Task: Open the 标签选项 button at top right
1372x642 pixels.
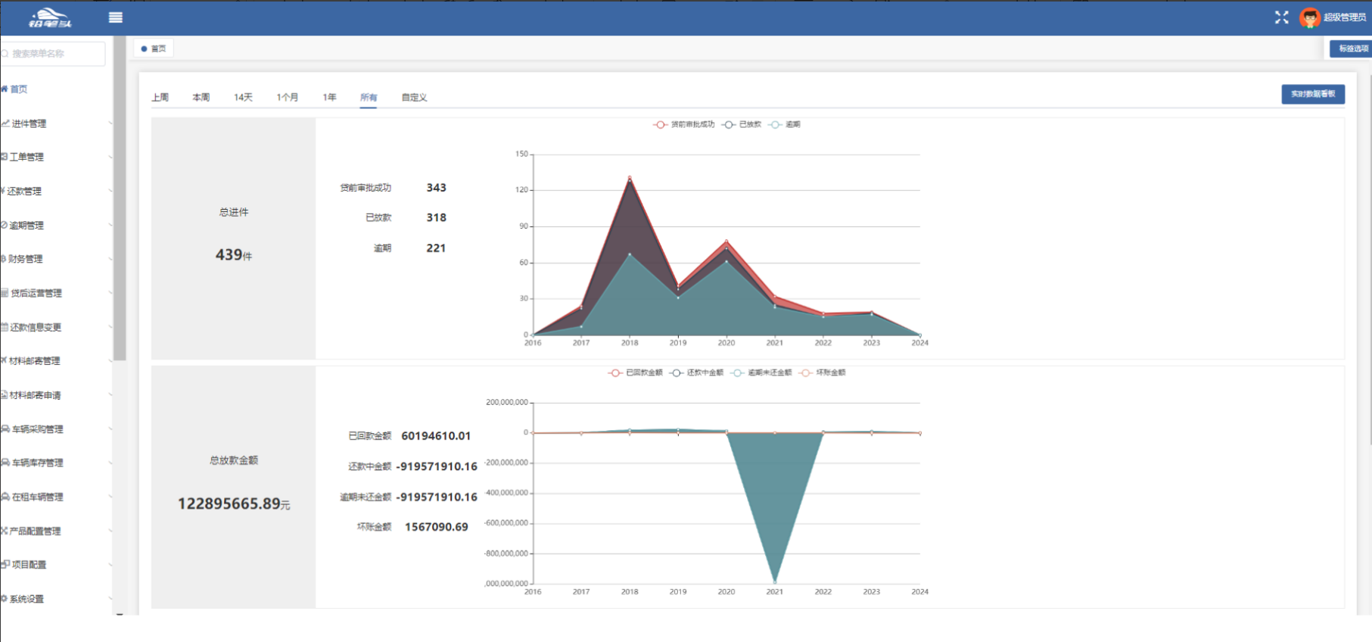Action: pyautogui.click(x=1352, y=48)
